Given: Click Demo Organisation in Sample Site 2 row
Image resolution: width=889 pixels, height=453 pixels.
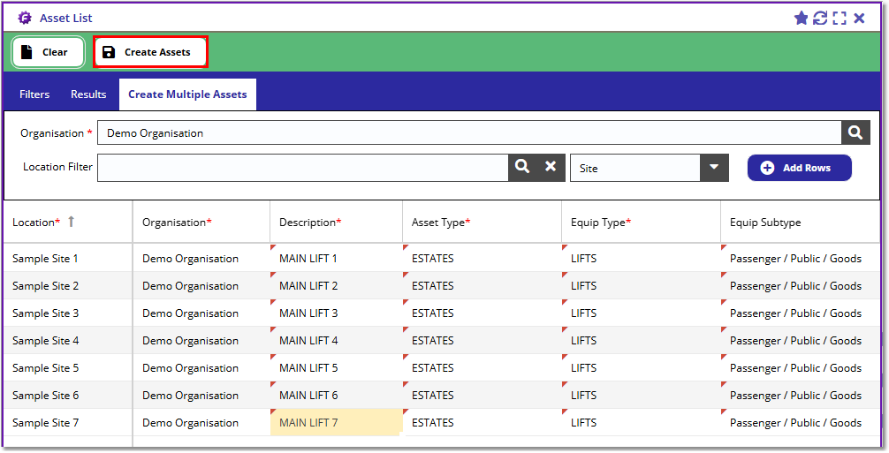Looking at the screenshot, I should [201, 286].
